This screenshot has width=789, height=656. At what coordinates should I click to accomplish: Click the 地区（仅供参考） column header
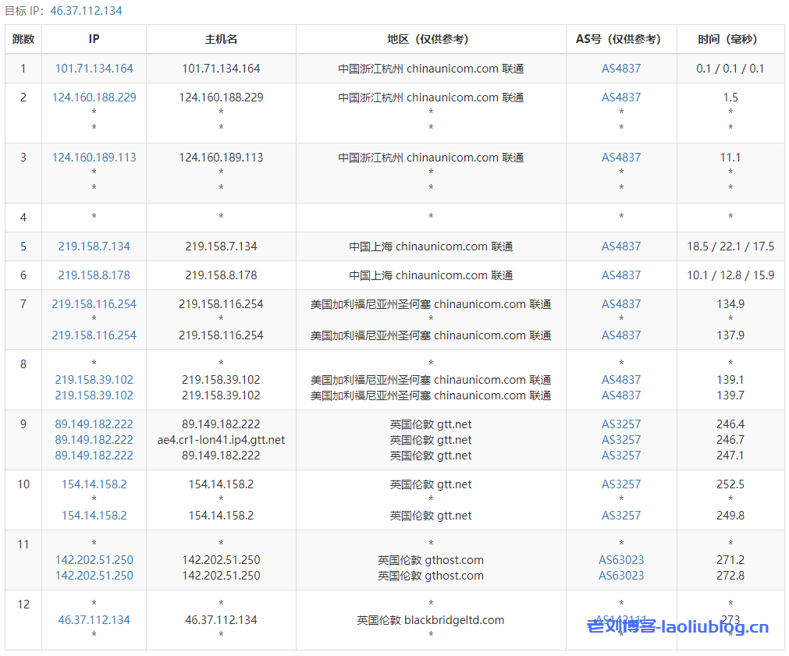[430, 39]
